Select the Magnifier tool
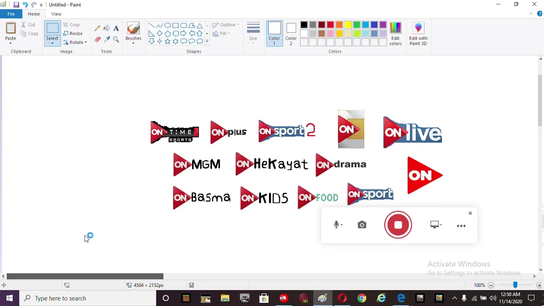 [116, 39]
